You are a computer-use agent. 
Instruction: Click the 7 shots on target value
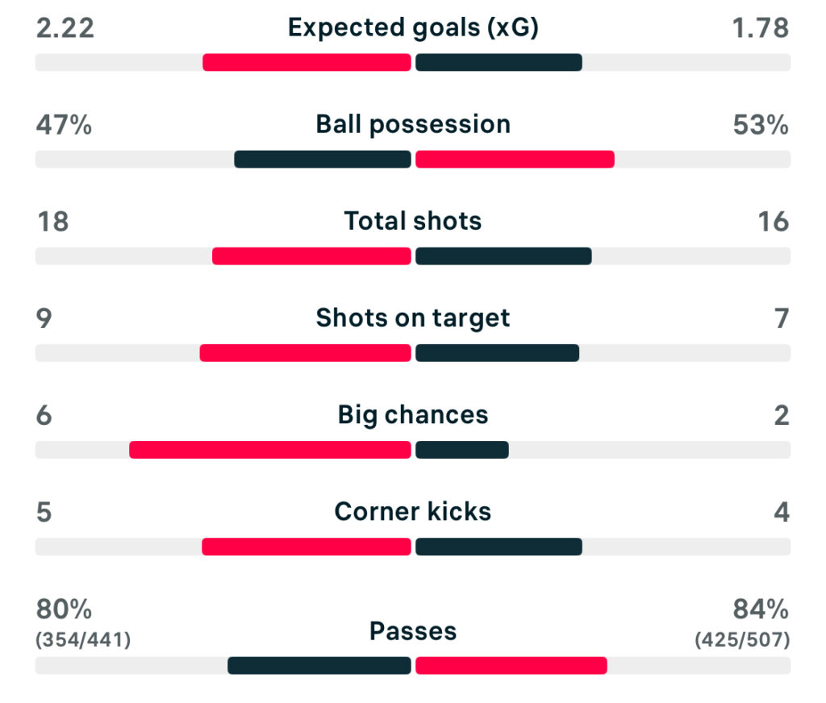[781, 318]
